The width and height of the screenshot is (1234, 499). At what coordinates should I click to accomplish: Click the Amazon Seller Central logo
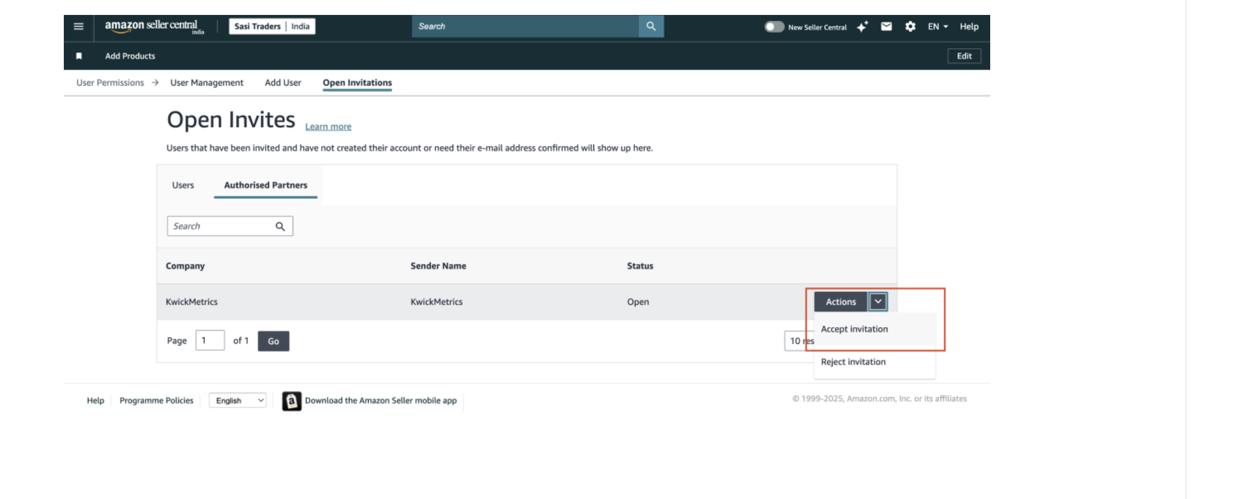coord(154,26)
